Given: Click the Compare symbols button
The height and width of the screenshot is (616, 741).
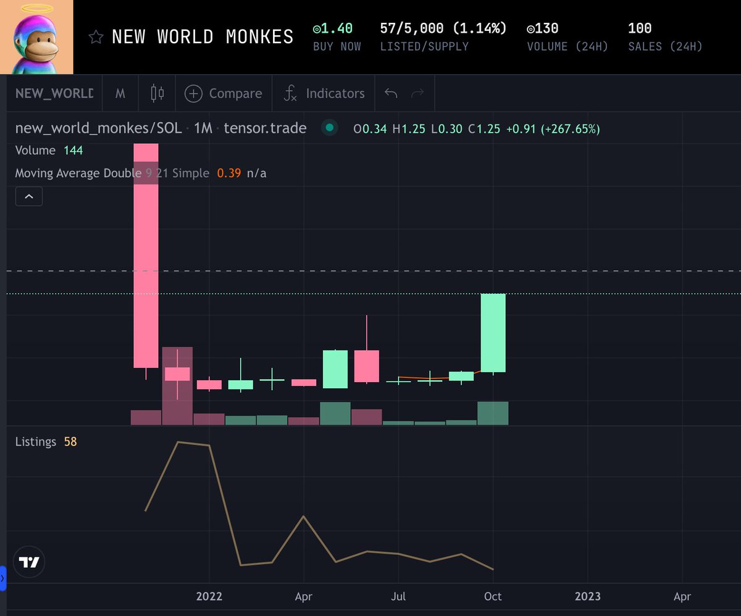Looking at the screenshot, I should [224, 93].
